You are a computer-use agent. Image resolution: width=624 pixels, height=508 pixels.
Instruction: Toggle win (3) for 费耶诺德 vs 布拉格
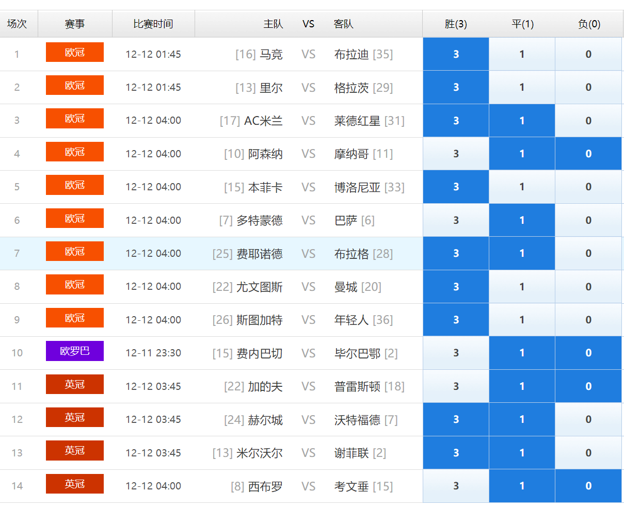456,253
